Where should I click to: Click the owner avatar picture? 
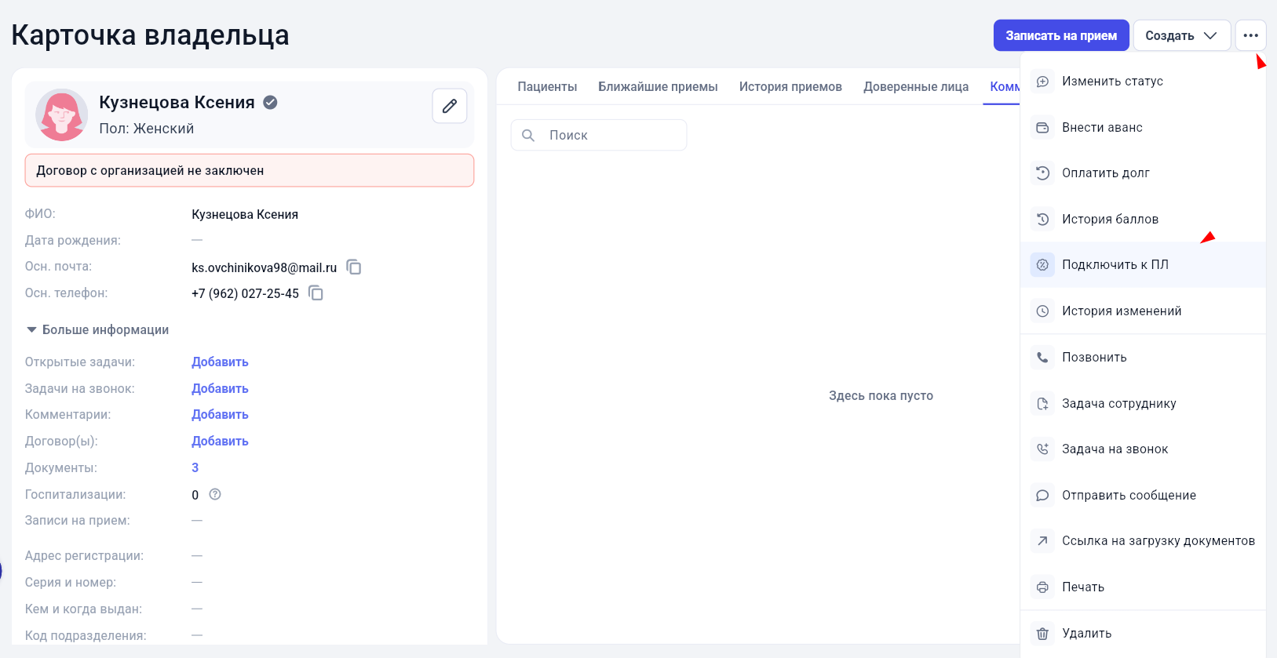(61, 115)
